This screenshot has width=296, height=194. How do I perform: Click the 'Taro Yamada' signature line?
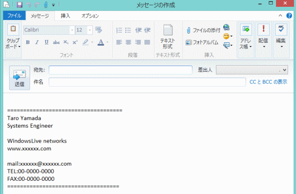pyautogui.click(x=24, y=118)
